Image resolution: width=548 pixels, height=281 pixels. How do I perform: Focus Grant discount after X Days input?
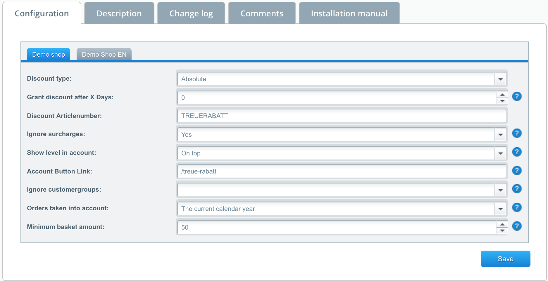[337, 98]
